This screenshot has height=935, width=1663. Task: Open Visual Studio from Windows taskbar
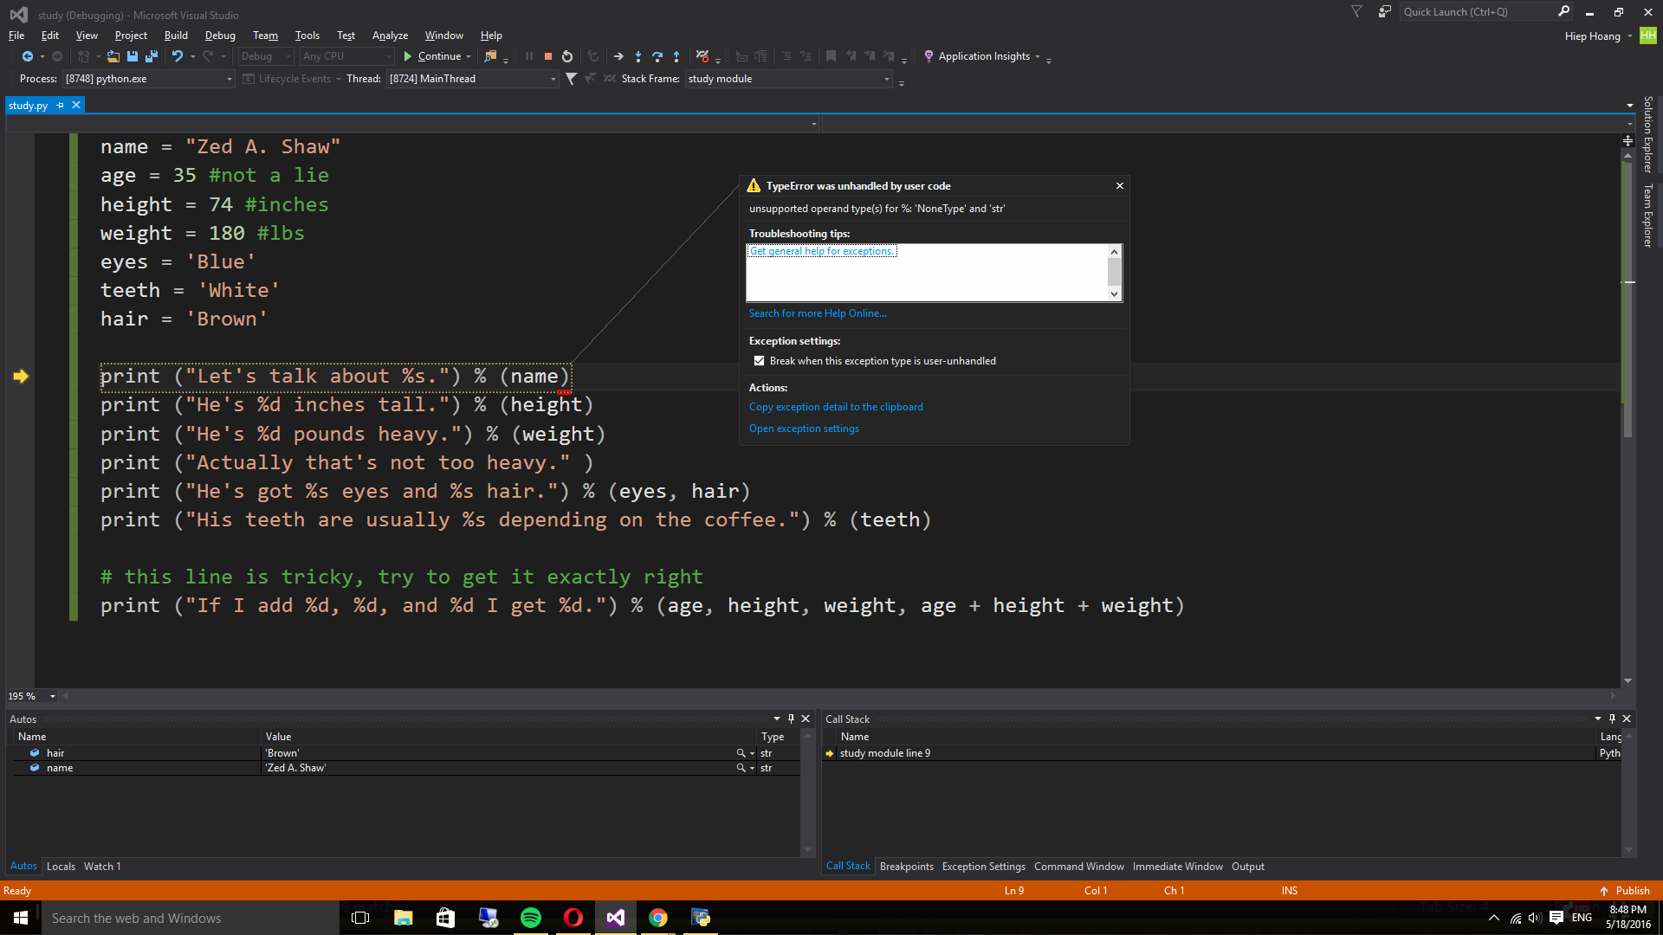(616, 918)
